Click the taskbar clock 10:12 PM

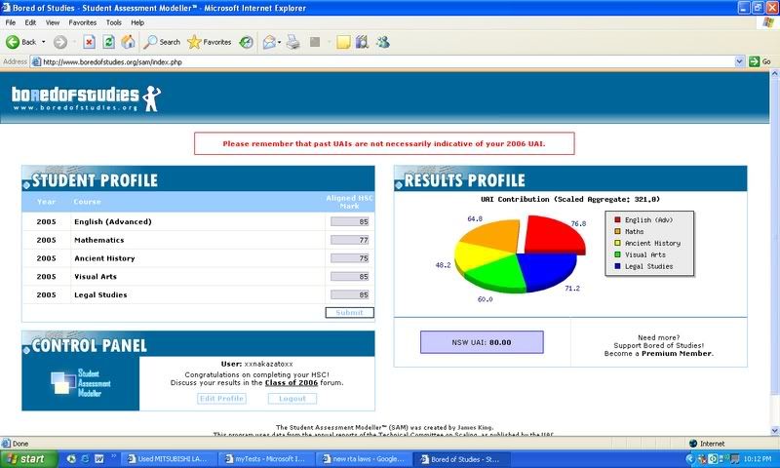(x=759, y=459)
